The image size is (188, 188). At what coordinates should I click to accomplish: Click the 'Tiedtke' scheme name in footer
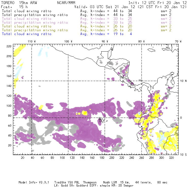tap(60, 182)
